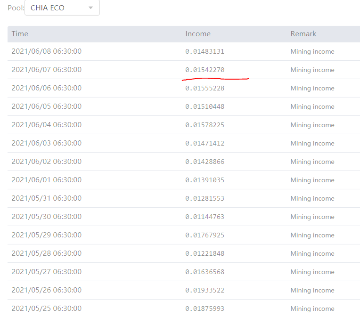The width and height of the screenshot is (360, 325).
Task: Click income value 0.01933522
Action: point(205,290)
